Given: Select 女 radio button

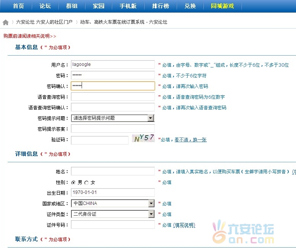Looking at the screenshot, I should pos(87,182).
